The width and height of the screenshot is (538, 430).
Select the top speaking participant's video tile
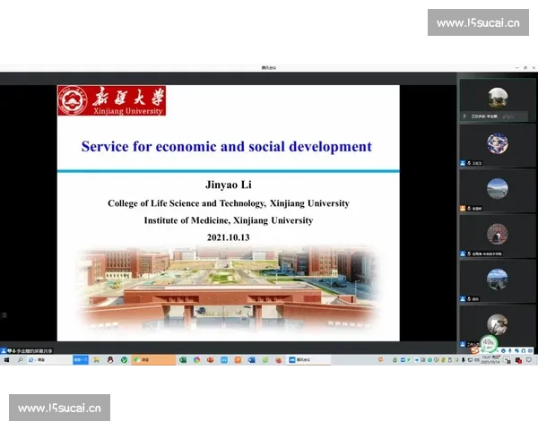point(497,99)
